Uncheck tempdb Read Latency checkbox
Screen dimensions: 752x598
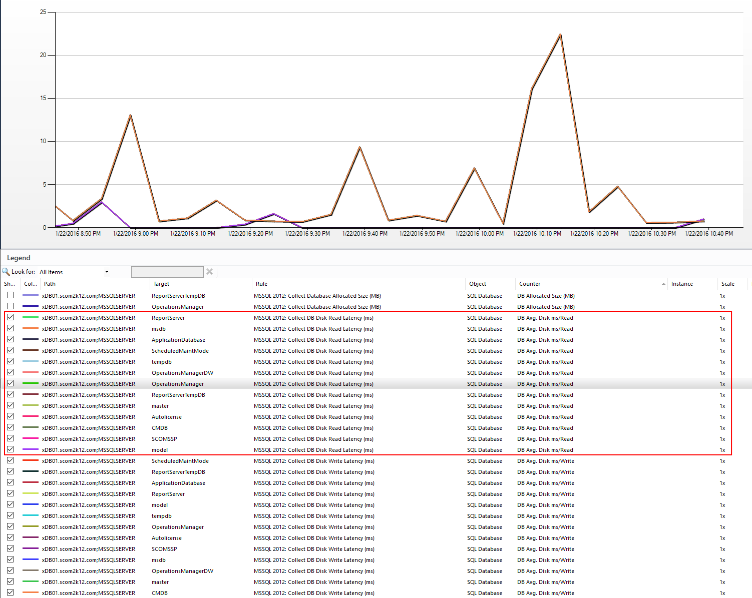coord(10,361)
